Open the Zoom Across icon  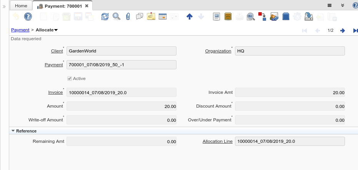coord(251,16)
